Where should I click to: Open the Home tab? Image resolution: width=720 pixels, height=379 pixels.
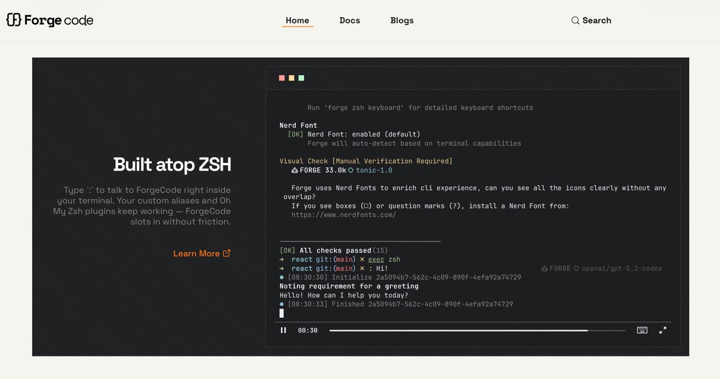[297, 20]
